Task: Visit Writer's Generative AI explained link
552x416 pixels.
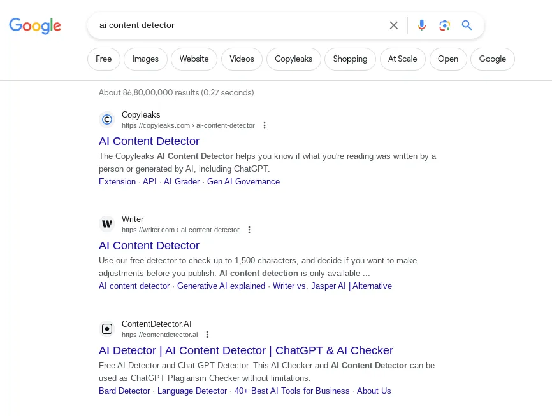Action: coord(221,286)
